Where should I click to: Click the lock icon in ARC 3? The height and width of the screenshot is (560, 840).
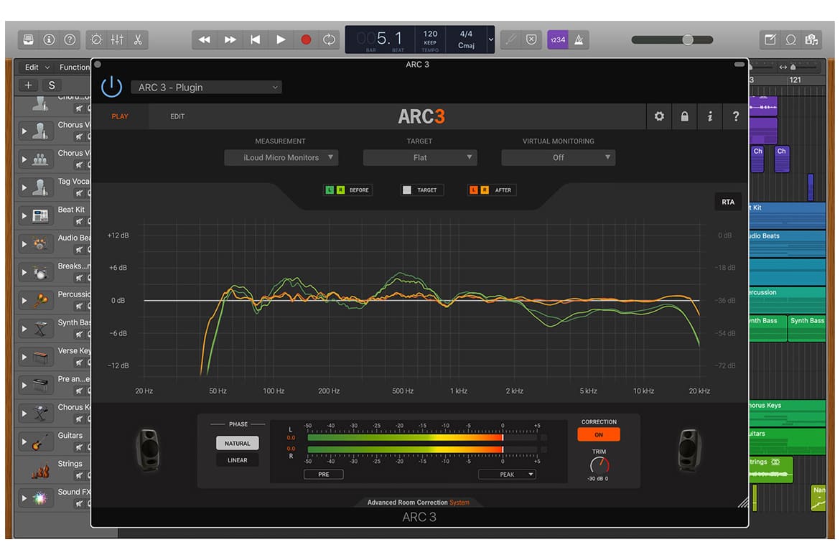685,116
